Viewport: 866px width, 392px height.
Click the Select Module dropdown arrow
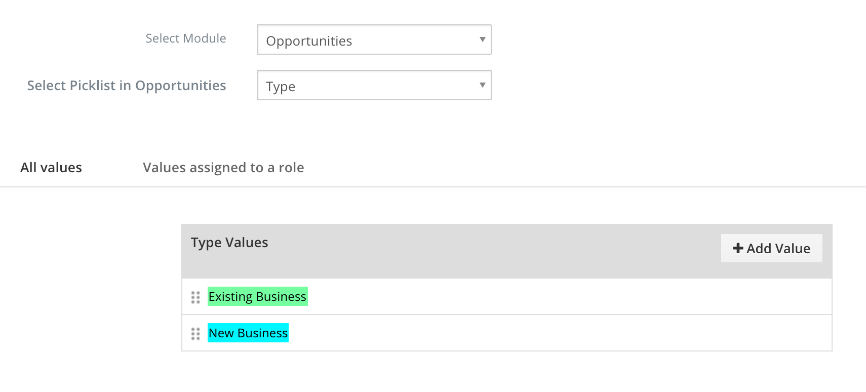click(x=482, y=40)
